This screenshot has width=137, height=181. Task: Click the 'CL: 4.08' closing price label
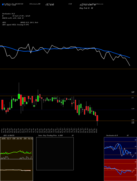pos(50,5)
